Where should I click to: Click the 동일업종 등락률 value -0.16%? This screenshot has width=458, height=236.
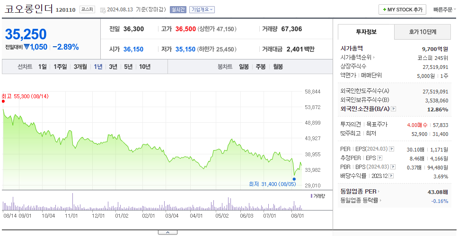point(440,201)
